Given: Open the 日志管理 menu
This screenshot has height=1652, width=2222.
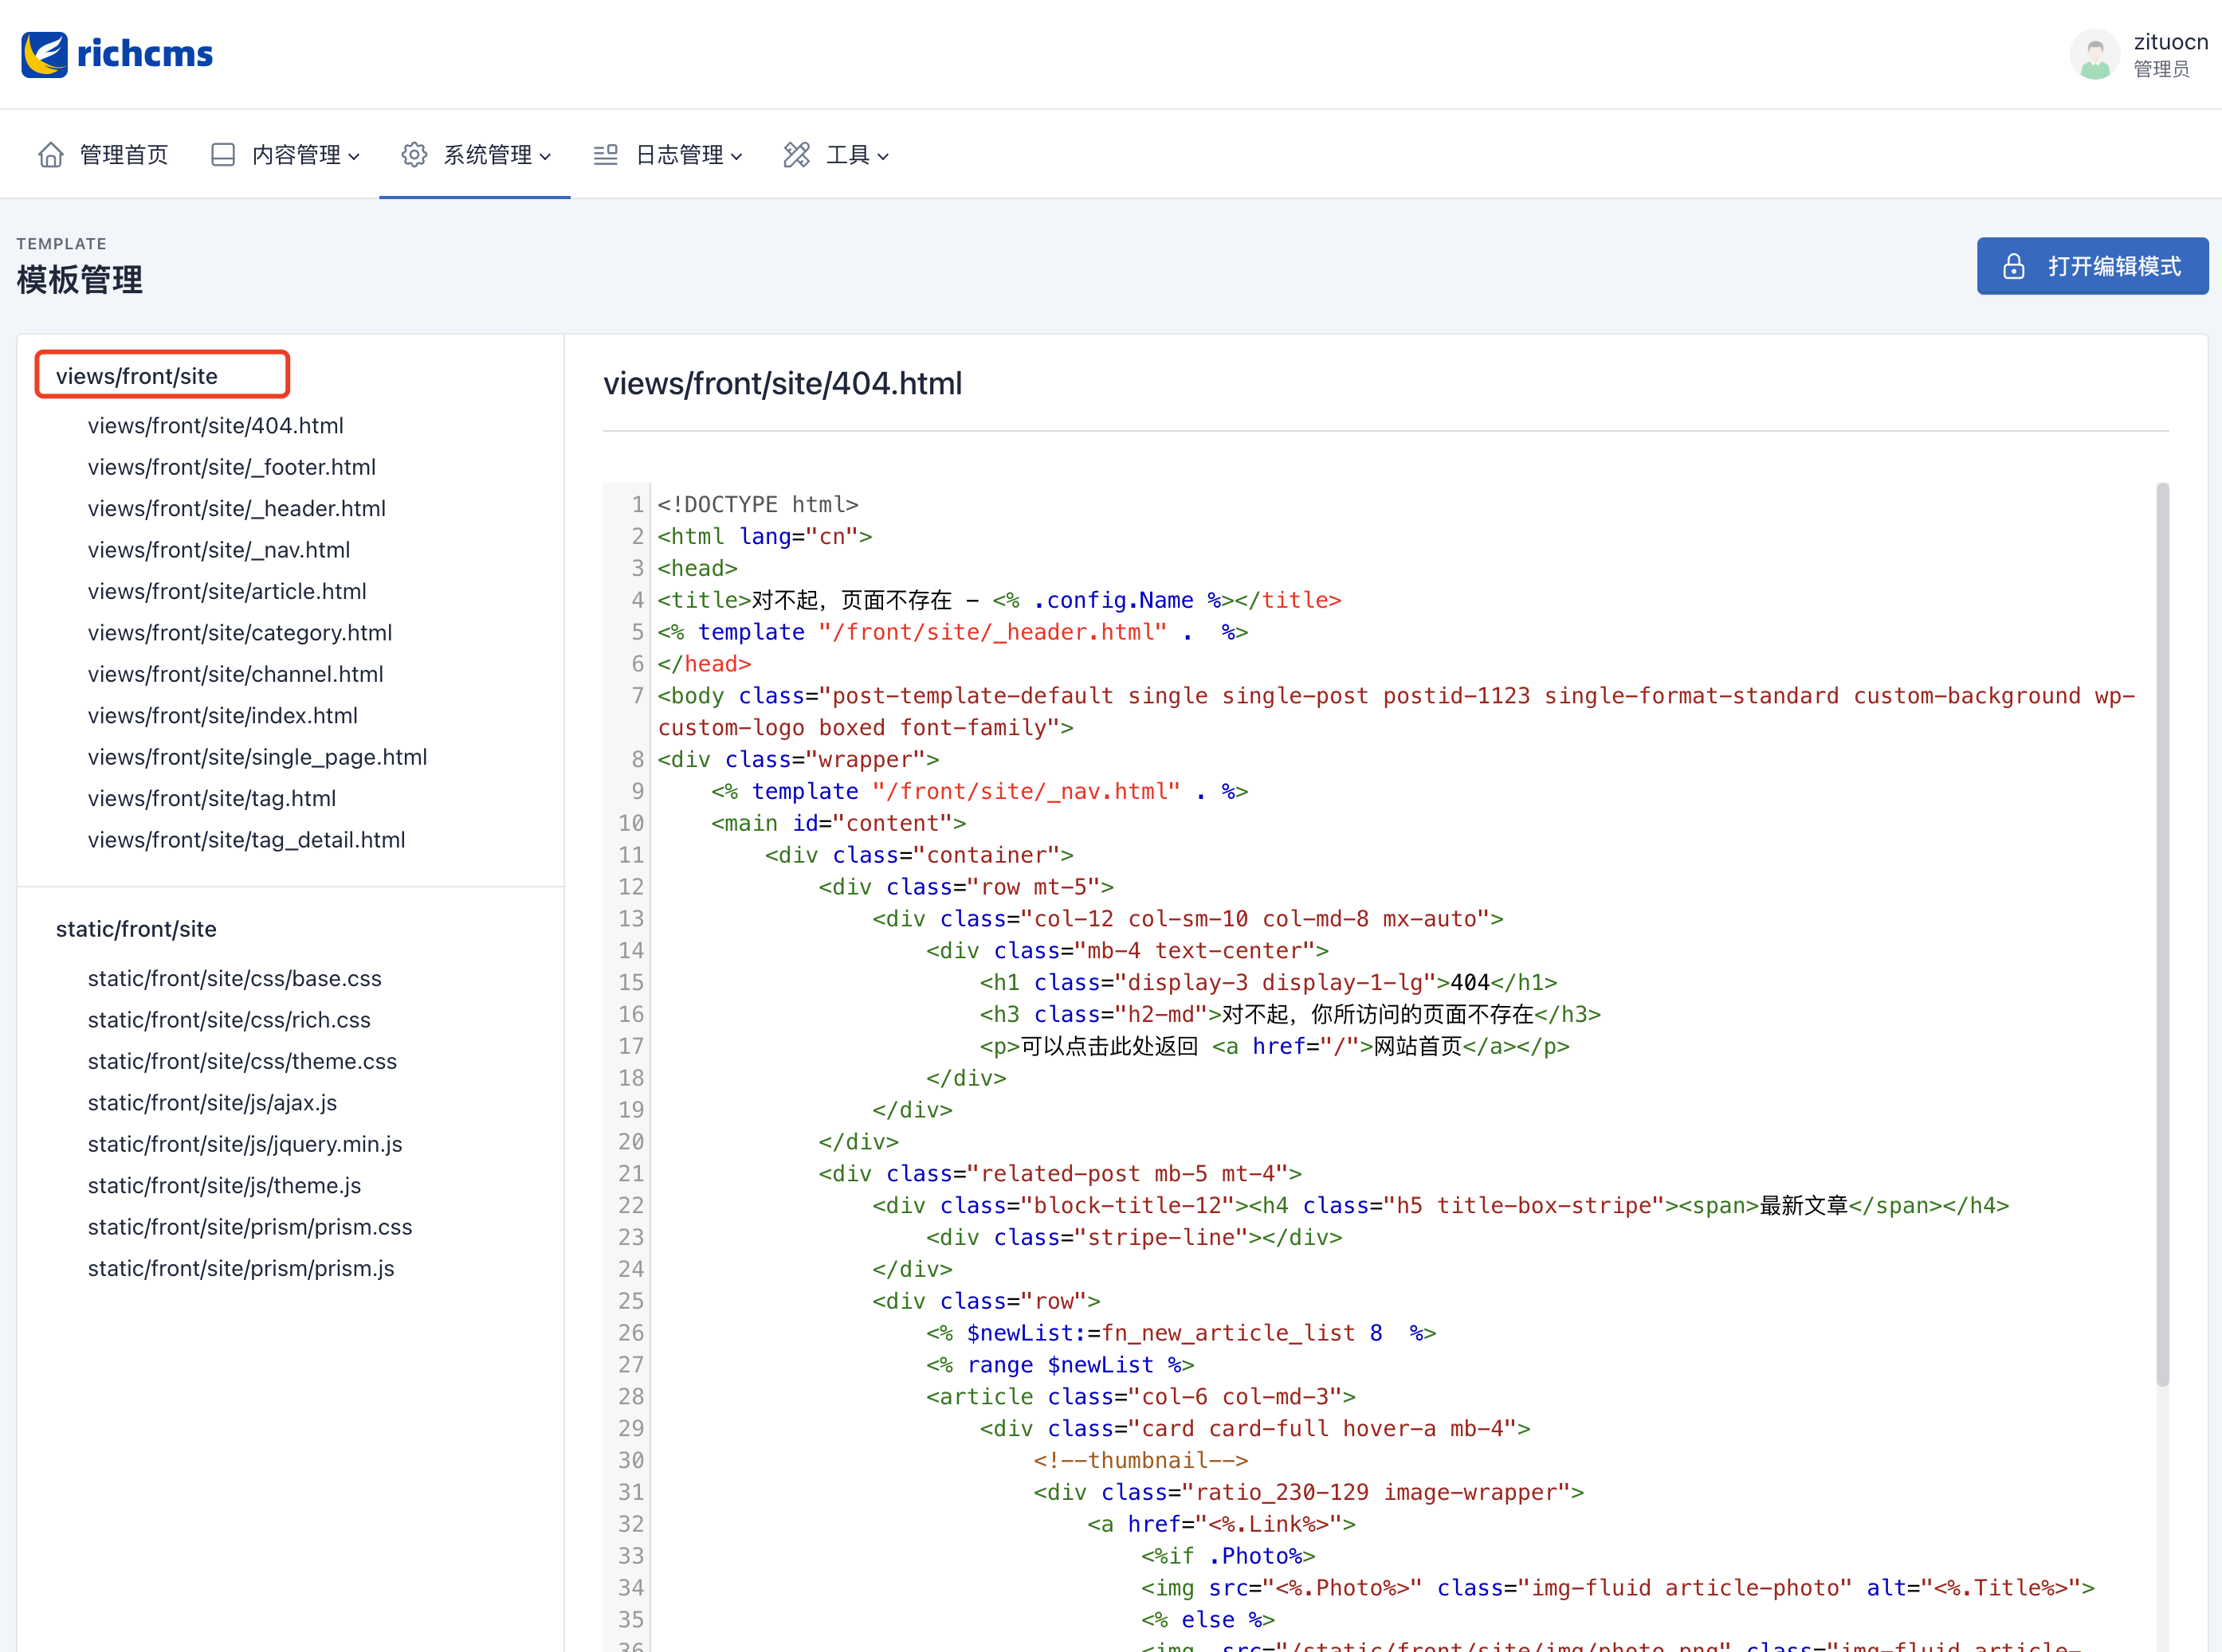Looking at the screenshot, I should tap(667, 155).
